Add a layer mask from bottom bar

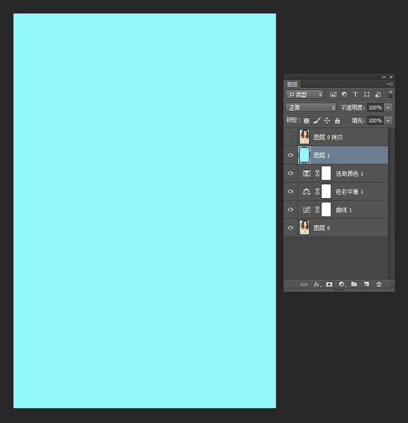pyautogui.click(x=329, y=284)
